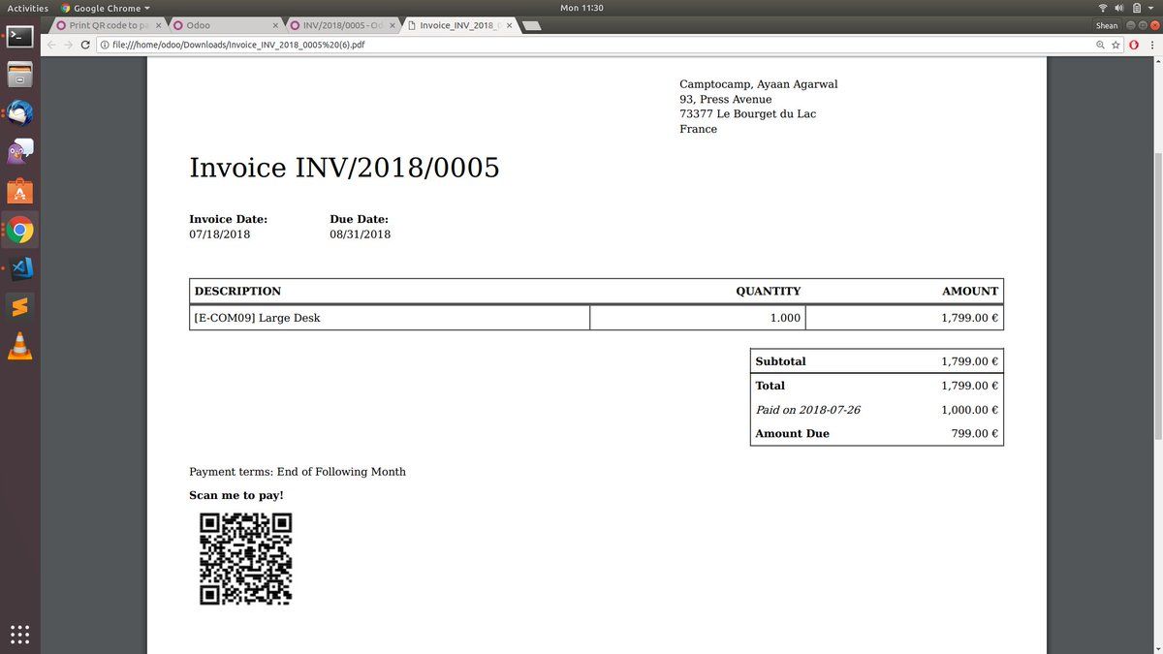Expand the Google Chrome app menu

click(107, 8)
